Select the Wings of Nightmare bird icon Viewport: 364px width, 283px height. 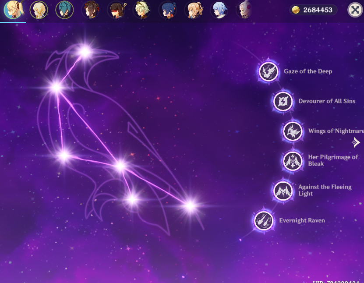293,131
